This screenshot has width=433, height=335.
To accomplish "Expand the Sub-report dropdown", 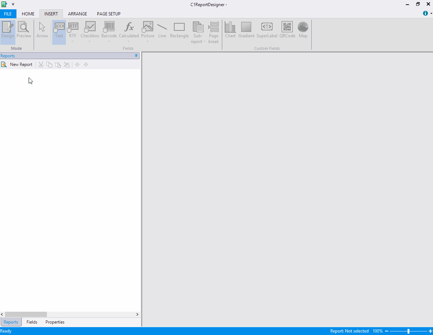I will [x=205, y=42].
